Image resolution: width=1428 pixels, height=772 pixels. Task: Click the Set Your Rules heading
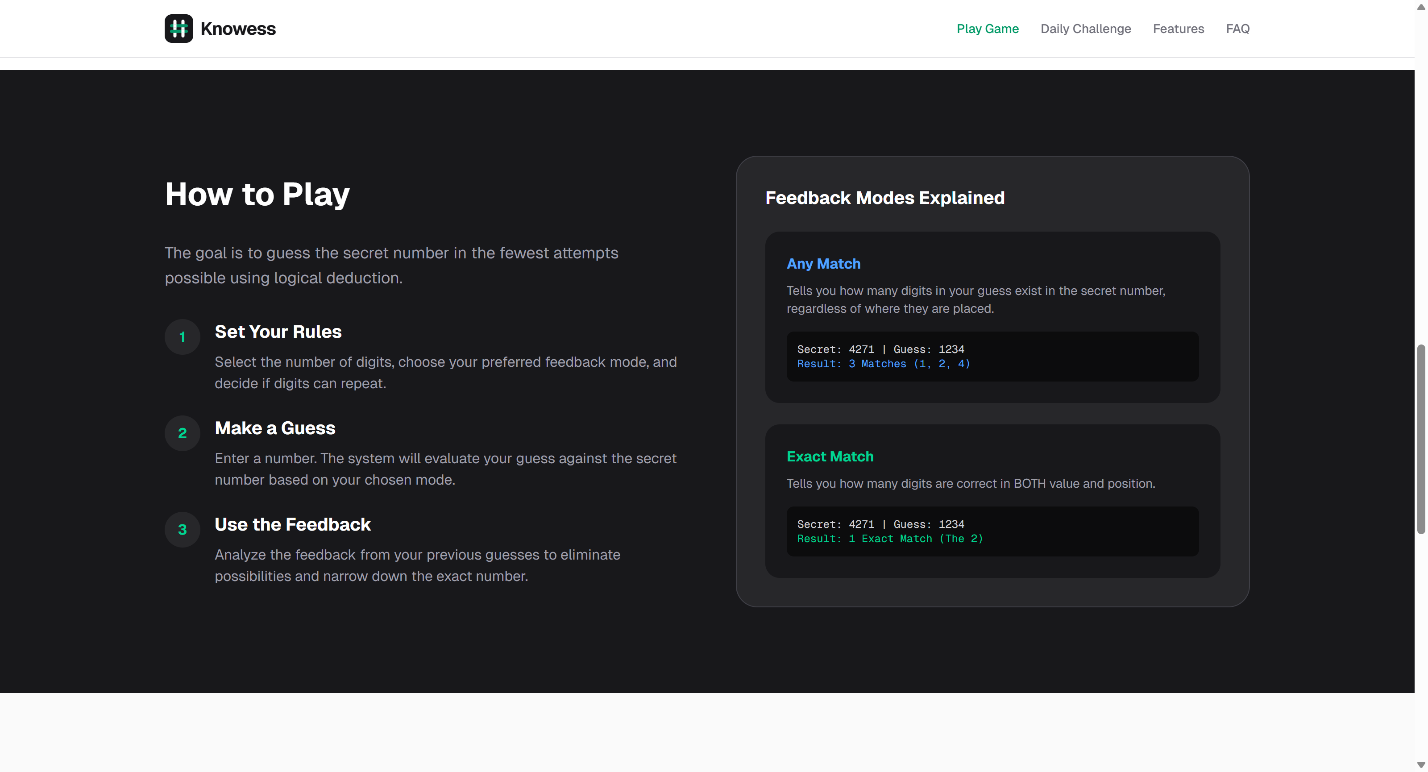click(278, 332)
